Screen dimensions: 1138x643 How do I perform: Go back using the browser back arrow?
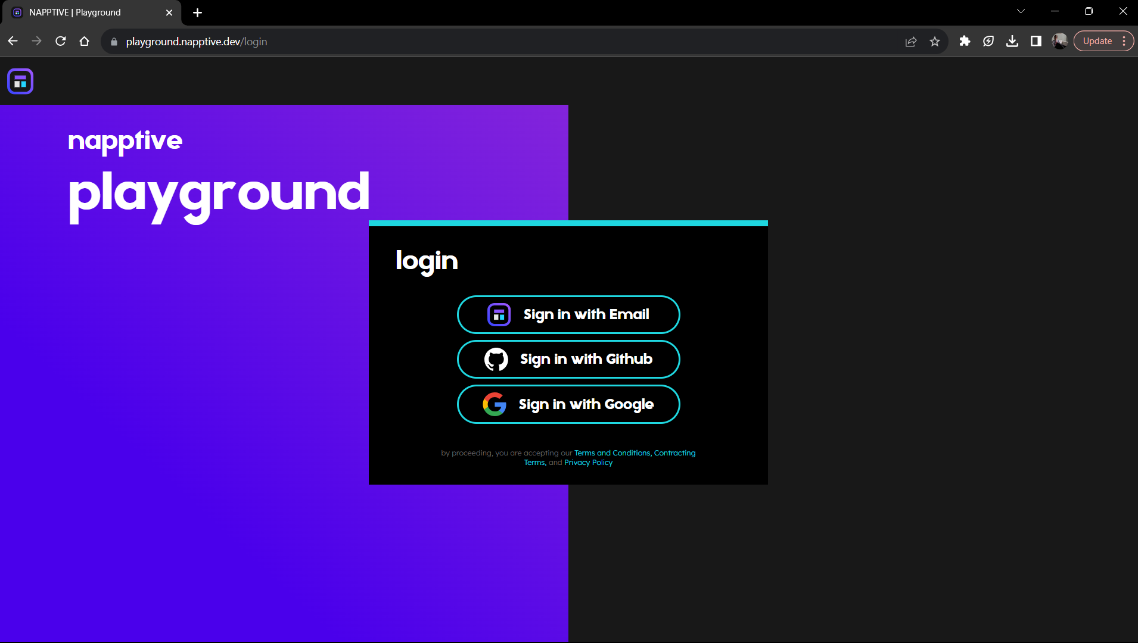[13, 41]
